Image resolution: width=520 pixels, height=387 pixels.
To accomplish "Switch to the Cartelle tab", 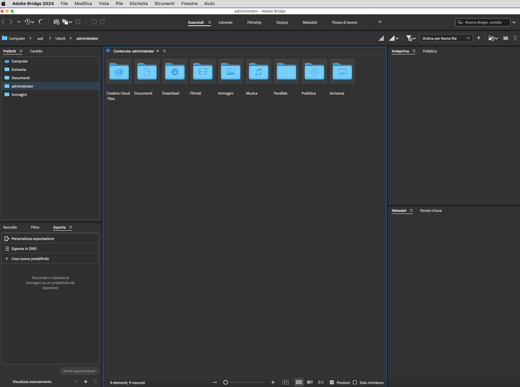I will pyautogui.click(x=36, y=51).
